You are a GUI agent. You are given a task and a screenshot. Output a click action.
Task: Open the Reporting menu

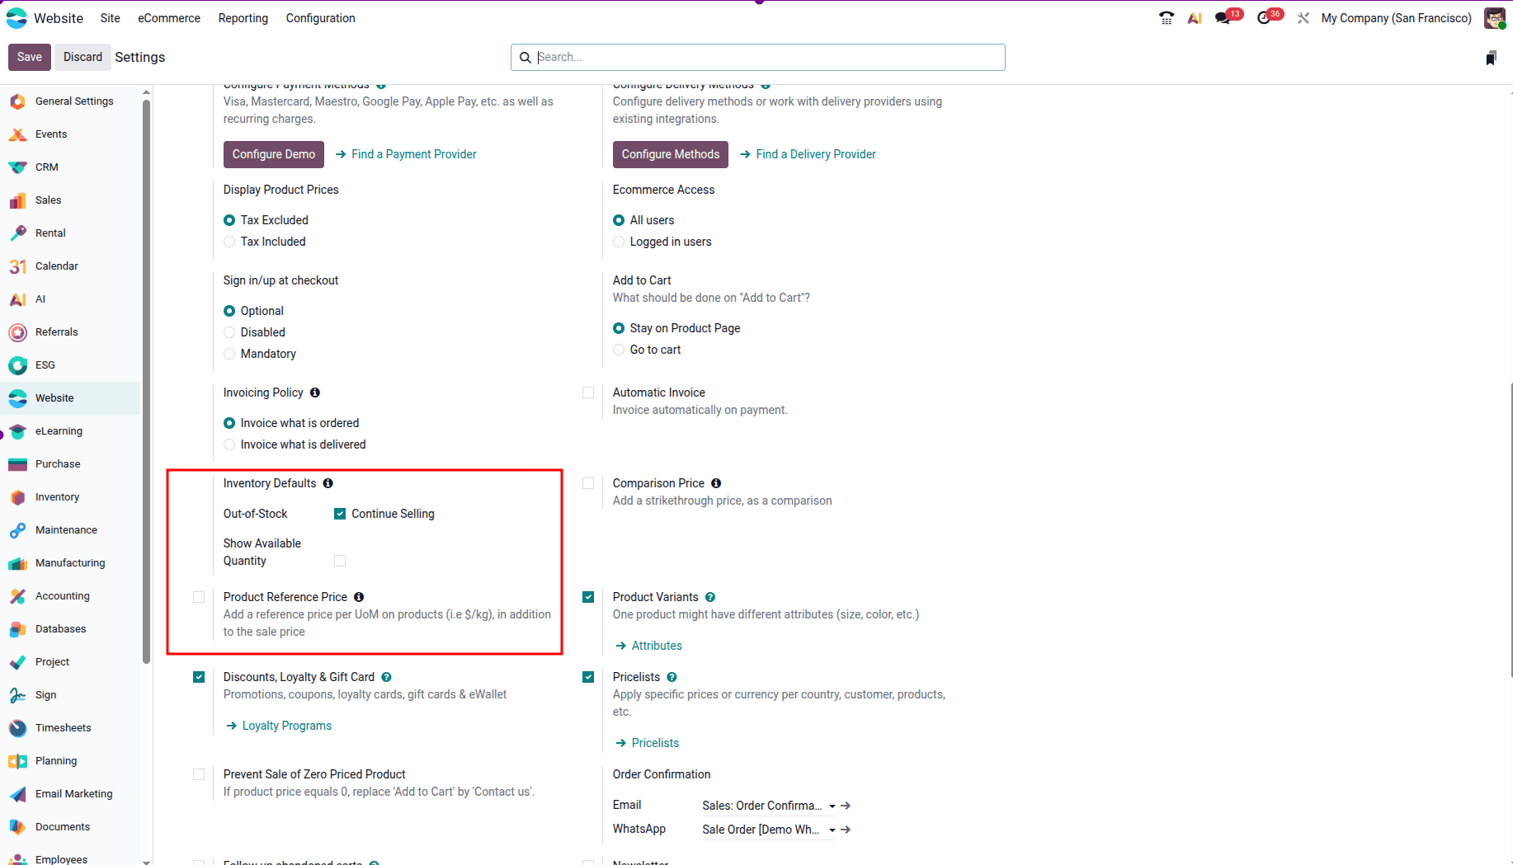coord(243,18)
